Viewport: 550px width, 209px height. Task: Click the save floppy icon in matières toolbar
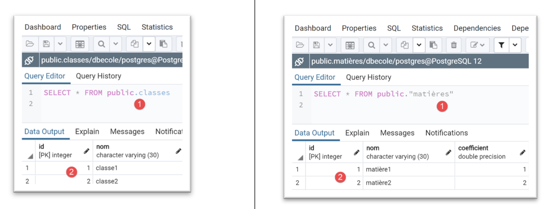[x=316, y=45]
